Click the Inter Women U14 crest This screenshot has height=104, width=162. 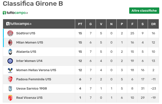[x=10, y=61]
